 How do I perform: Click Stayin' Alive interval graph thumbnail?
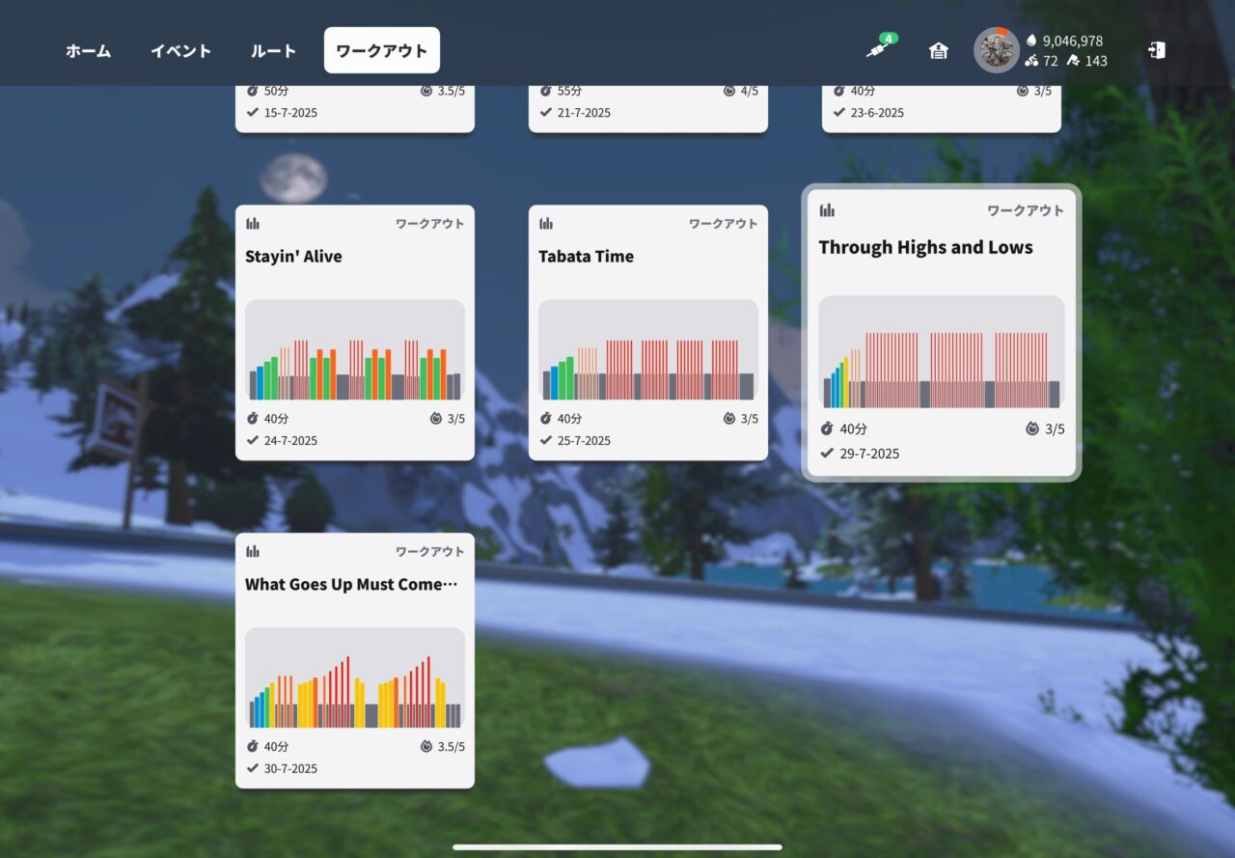pos(355,350)
